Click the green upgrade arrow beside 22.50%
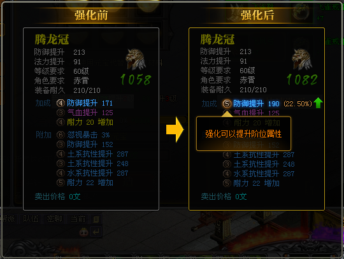Image resolution: width=344 pixels, height=259 pixels. pyautogui.click(x=318, y=103)
